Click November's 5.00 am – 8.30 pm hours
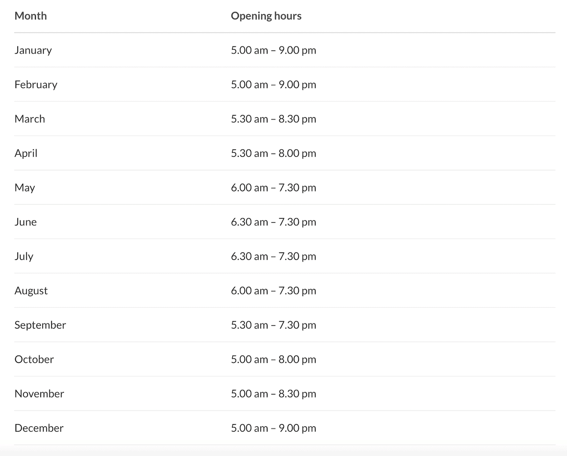This screenshot has width=567, height=456. [273, 394]
